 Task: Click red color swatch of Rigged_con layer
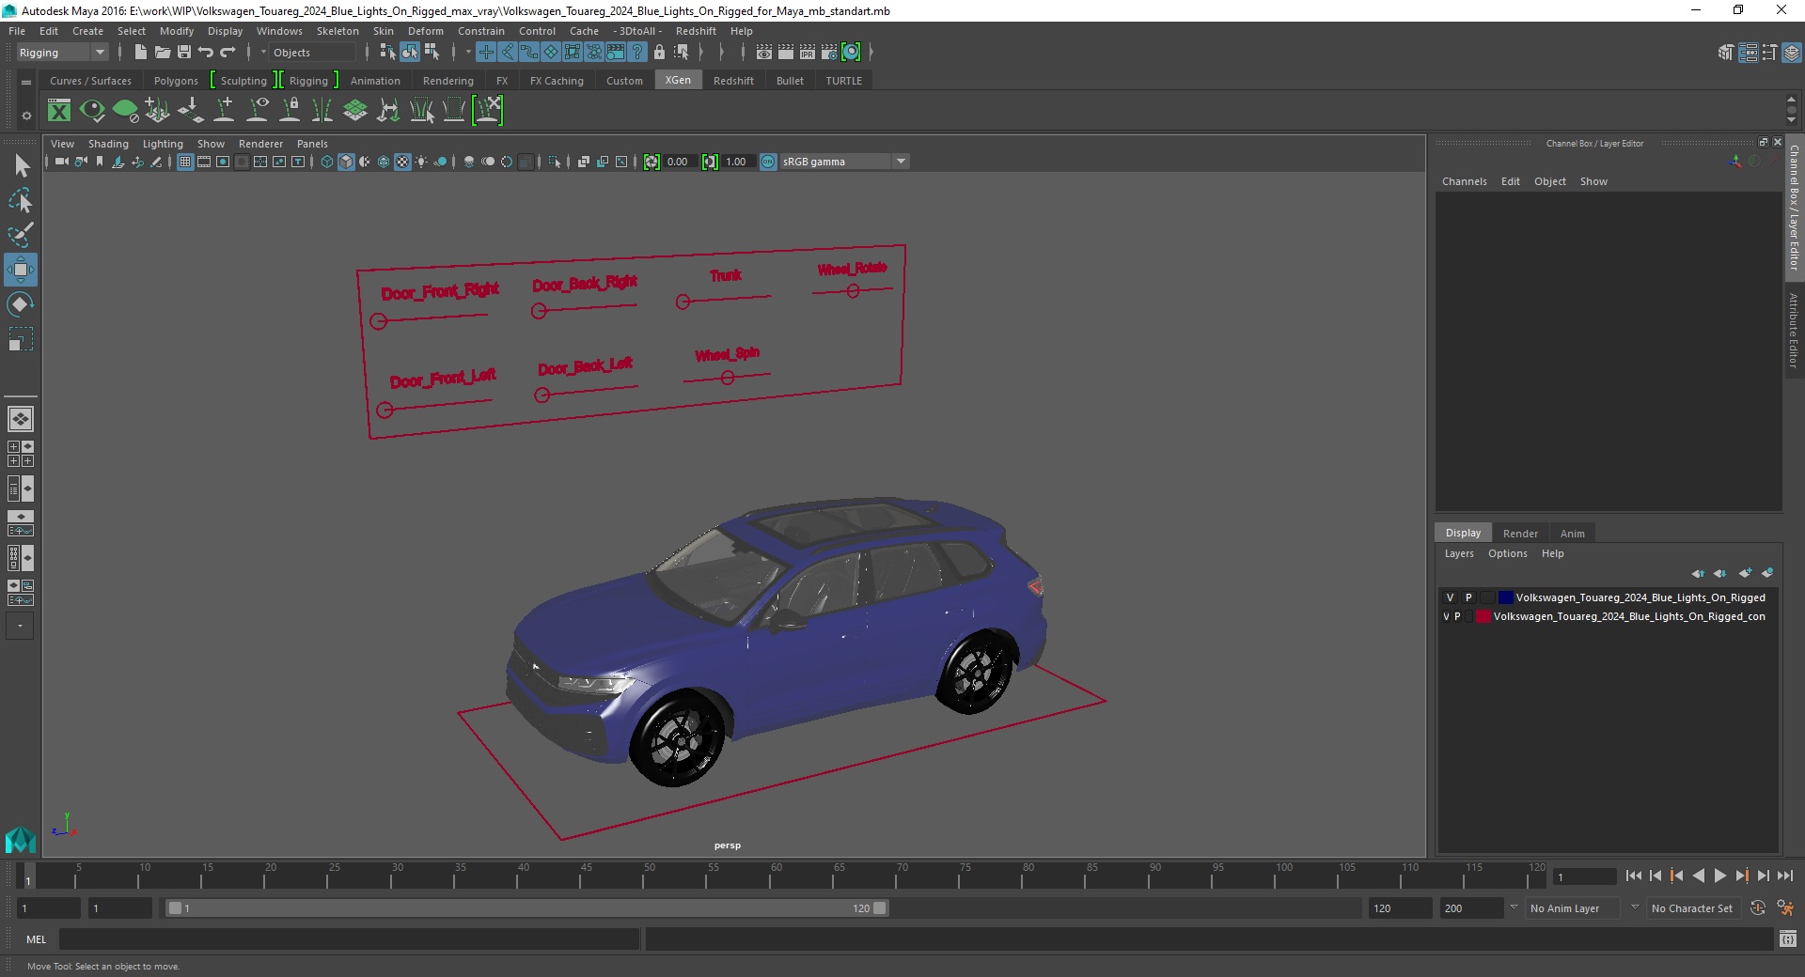[1483, 616]
